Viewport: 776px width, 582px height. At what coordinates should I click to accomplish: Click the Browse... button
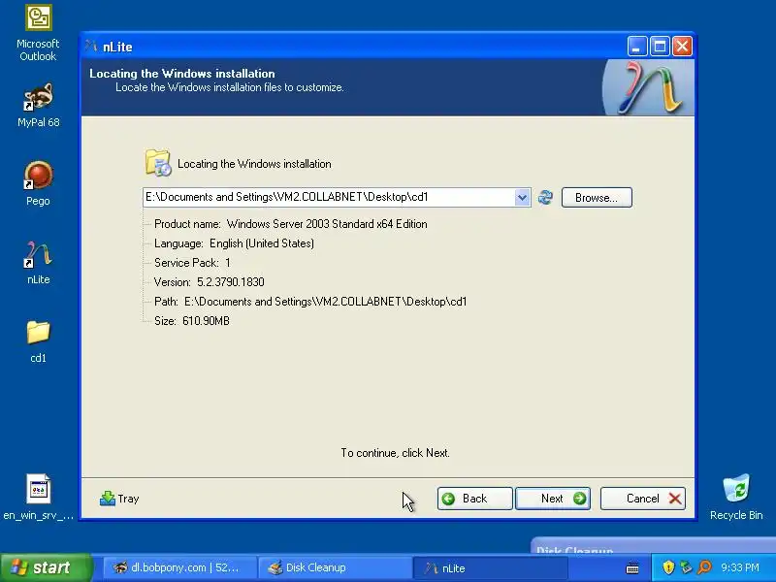597,198
